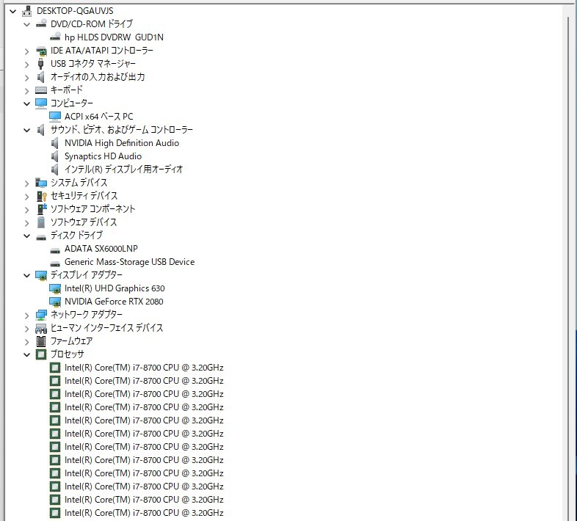Click the プロセッサ CPU icon

coord(41,354)
